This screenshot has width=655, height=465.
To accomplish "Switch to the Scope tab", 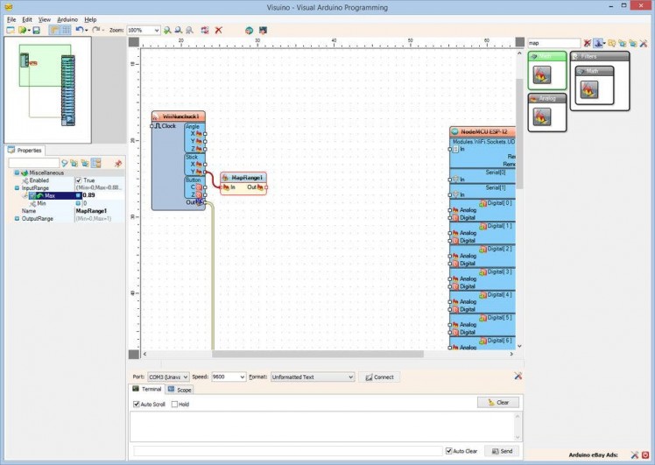I will coord(180,389).
